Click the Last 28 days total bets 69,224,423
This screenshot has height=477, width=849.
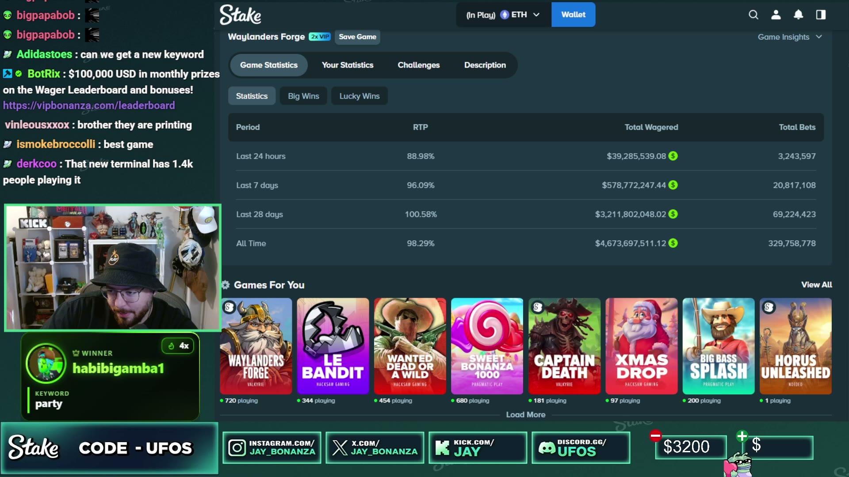(794, 214)
